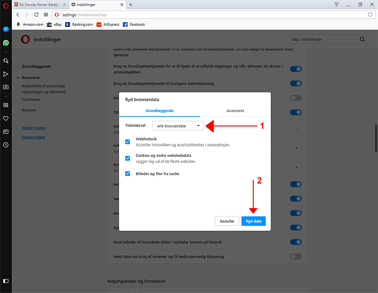This screenshot has width=378, height=293.
Task: Click the Annuller button
Action: coord(227,221)
